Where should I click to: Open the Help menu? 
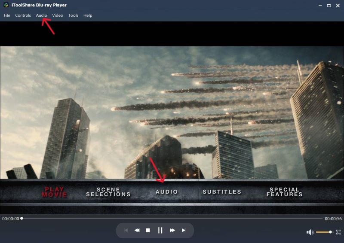point(88,15)
